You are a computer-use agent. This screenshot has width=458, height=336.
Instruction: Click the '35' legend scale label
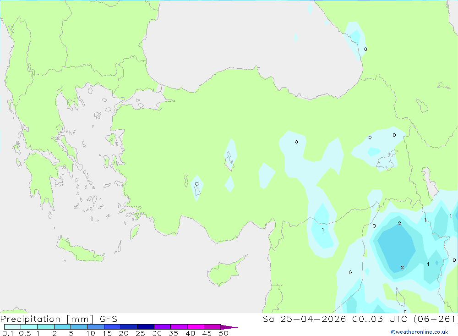174,333
